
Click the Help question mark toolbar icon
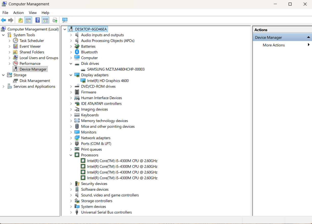[x=37, y=20]
